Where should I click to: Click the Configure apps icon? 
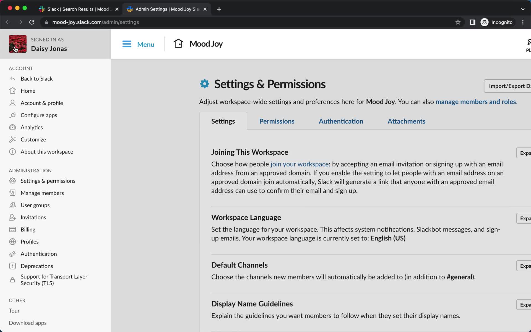(13, 115)
